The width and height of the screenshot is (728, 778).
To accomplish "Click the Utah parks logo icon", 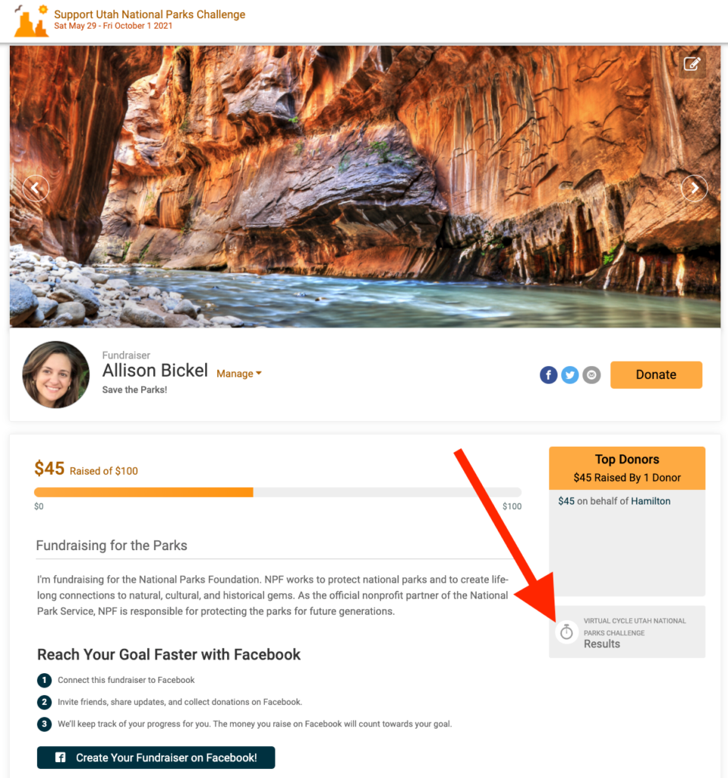I will [x=31, y=21].
